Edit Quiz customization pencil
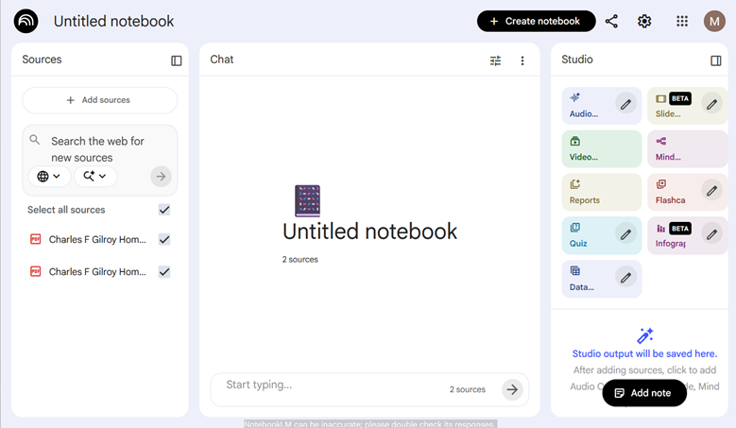The width and height of the screenshot is (736, 428). coord(625,234)
